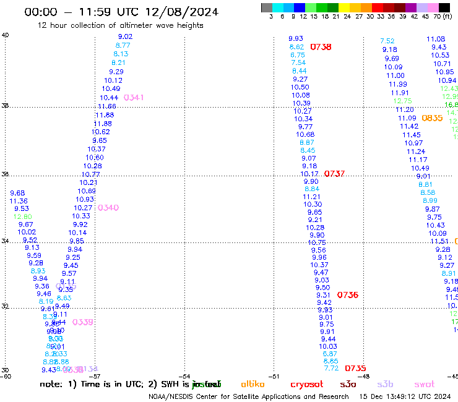Click the 11.09 value beside 0835
458x402 pixels.
pos(407,118)
